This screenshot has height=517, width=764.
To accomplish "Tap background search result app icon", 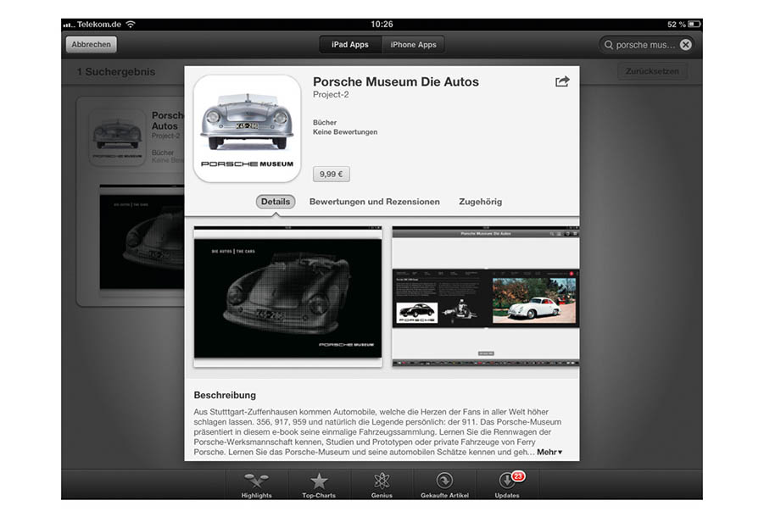I will coord(117,137).
